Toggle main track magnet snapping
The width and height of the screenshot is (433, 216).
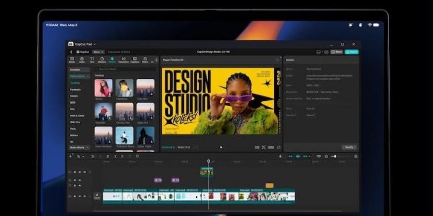(x=290, y=156)
